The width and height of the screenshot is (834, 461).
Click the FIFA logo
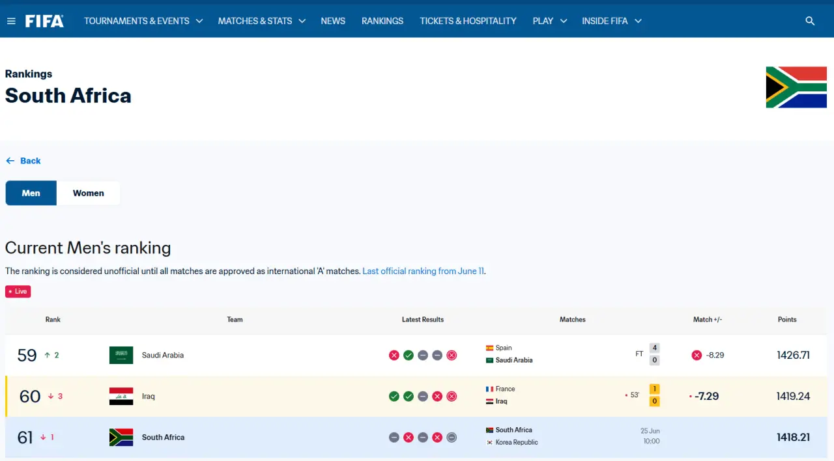[x=44, y=21]
